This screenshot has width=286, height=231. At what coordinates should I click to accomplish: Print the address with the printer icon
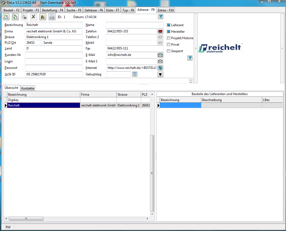tap(52, 17)
